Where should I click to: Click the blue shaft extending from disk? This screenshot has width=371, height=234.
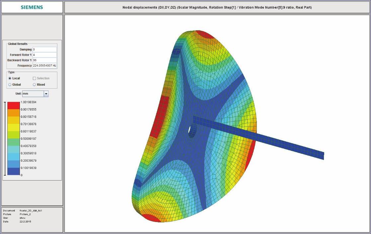click(x=265, y=137)
